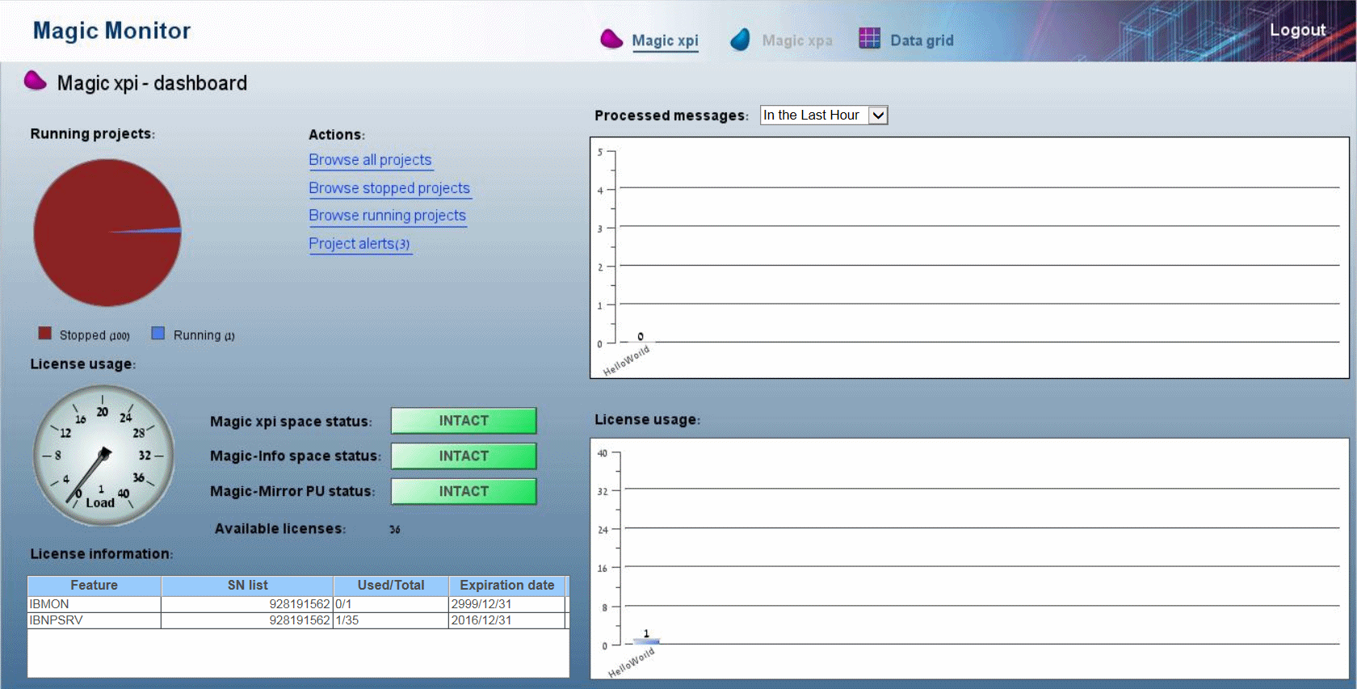Click the dropdown arrow next to In the Last Hour
The image size is (1357, 689).
[x=878, y=116]
